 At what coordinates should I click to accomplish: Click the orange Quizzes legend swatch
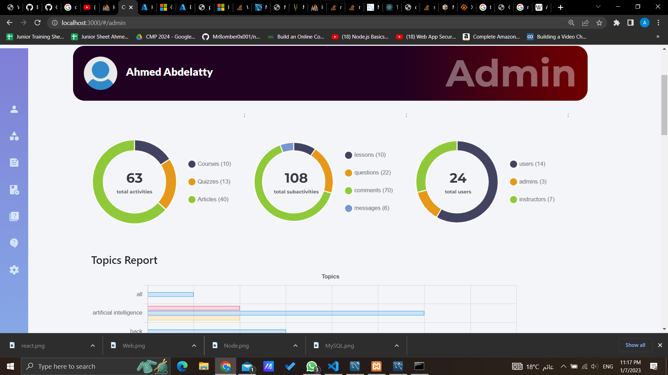tap(192, 182)
